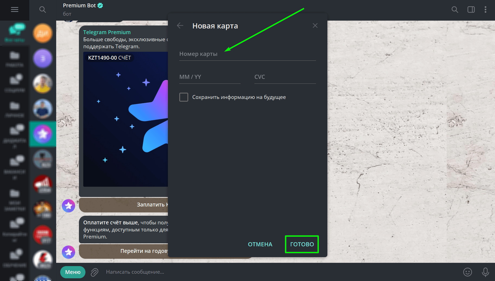
Task: Click the chat list search icon
Action: 43,10
